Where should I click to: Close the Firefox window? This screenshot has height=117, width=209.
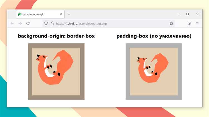point(197,14)
